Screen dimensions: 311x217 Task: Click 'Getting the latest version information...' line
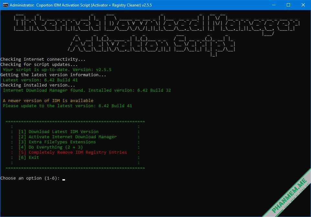pos(53,75)
